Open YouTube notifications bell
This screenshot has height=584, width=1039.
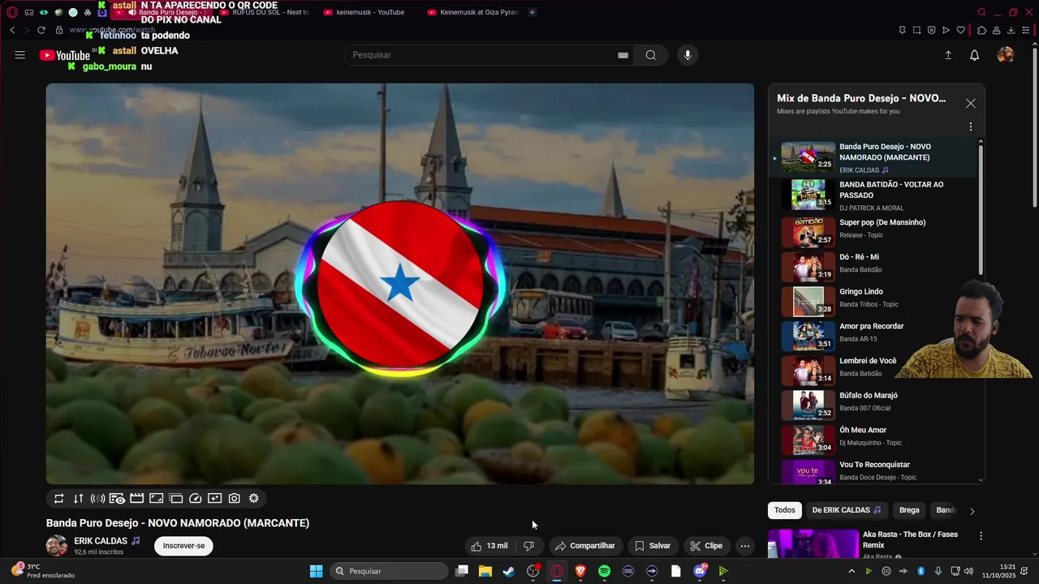coord(974,55)
